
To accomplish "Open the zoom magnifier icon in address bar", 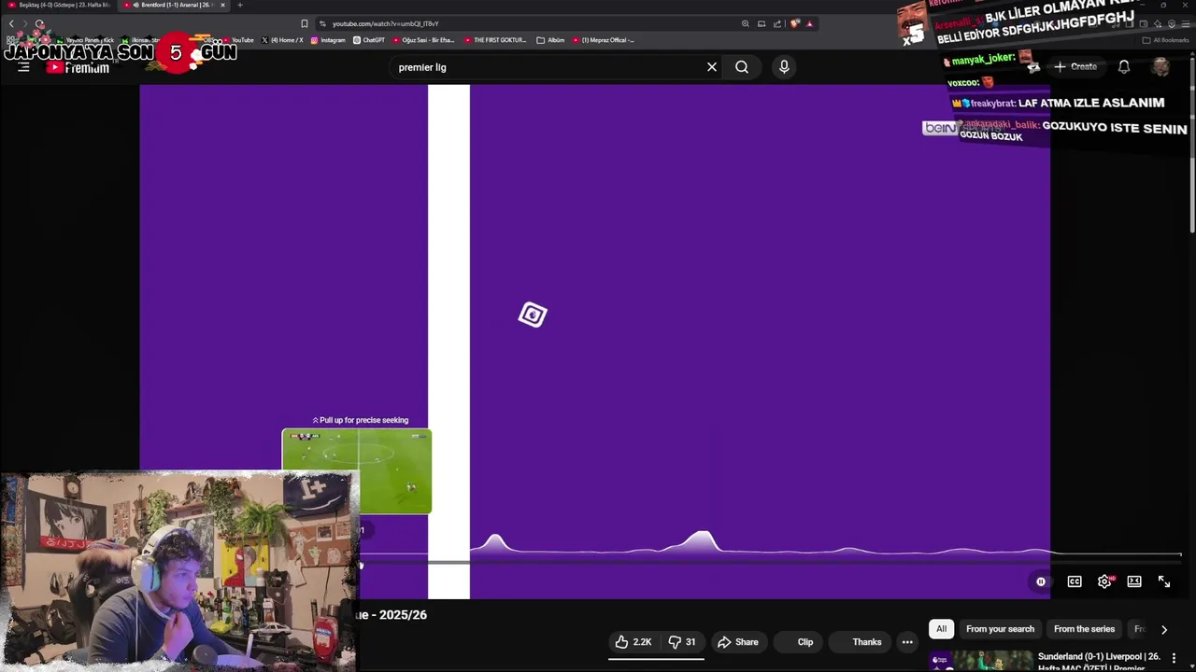I will pos(745,23).
